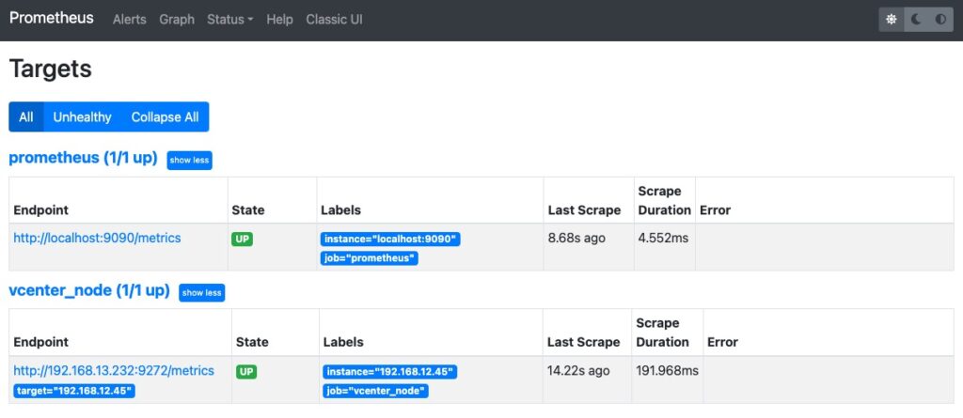963x418 pixels.
Task: Click the prometheus (1/1 up) heading
Action: point(83,158)
